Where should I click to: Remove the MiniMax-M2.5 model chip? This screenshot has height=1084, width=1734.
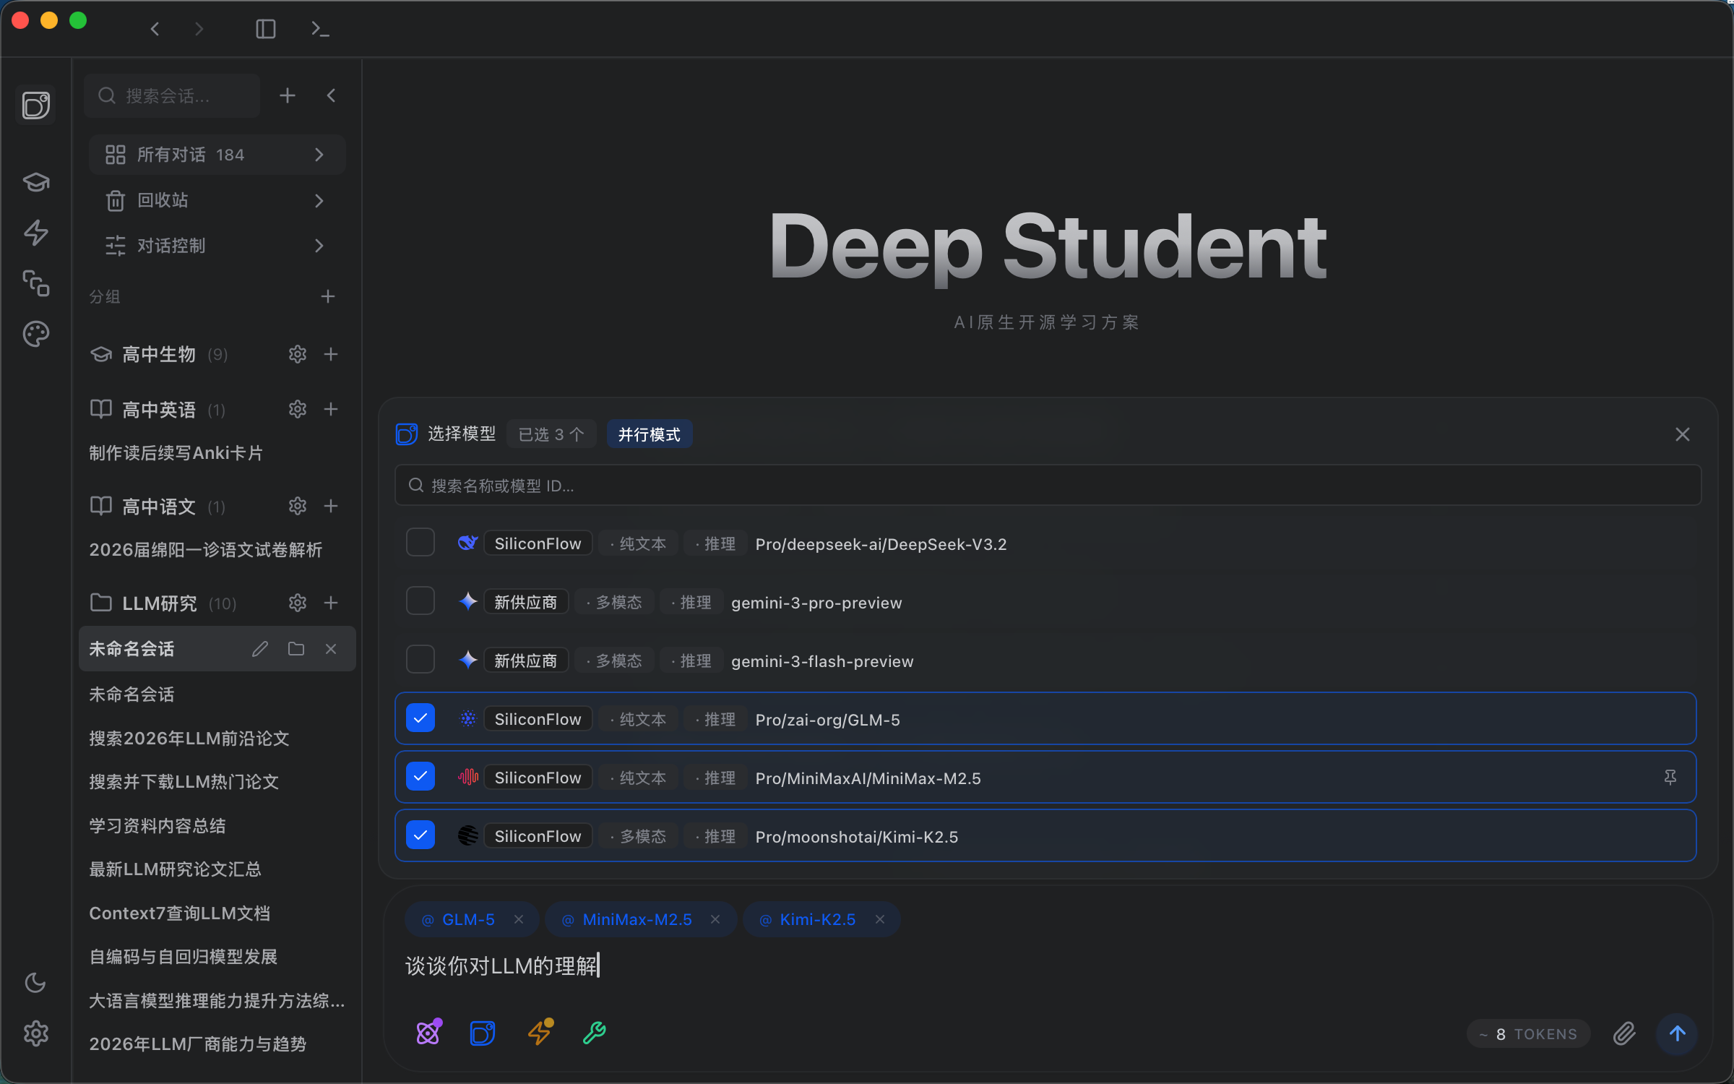click(715, 919)
